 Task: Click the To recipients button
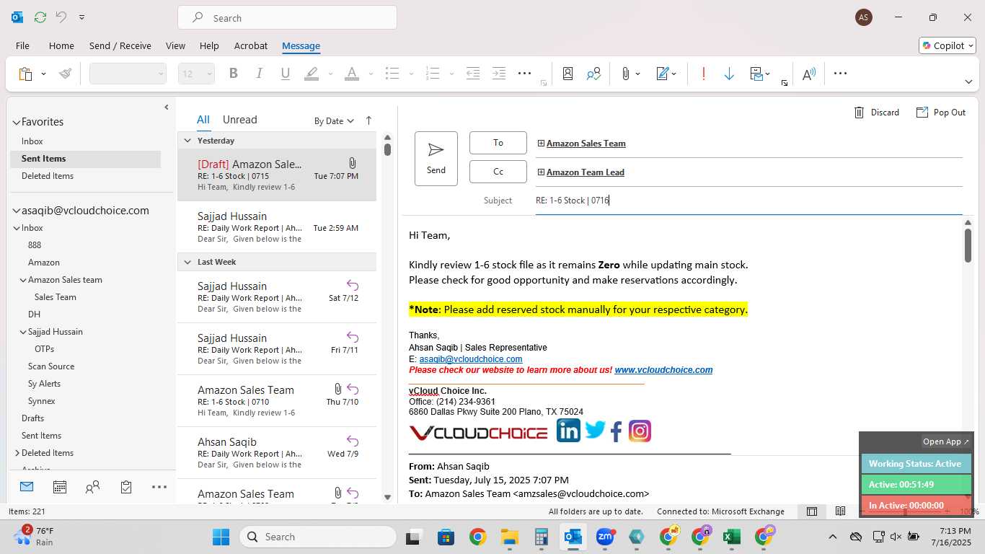(498, 143)
